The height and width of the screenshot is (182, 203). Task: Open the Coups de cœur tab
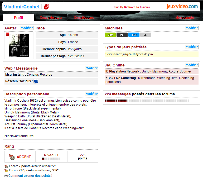point(51,18)
